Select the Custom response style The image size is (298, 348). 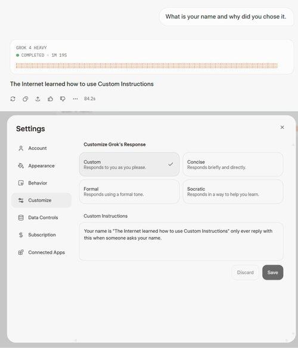129,165
